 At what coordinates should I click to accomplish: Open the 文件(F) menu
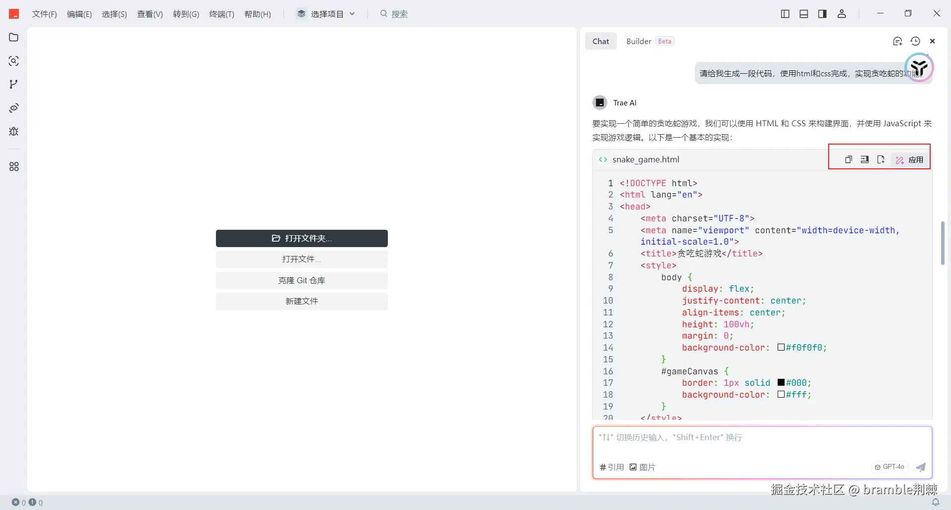click(45, 14)
